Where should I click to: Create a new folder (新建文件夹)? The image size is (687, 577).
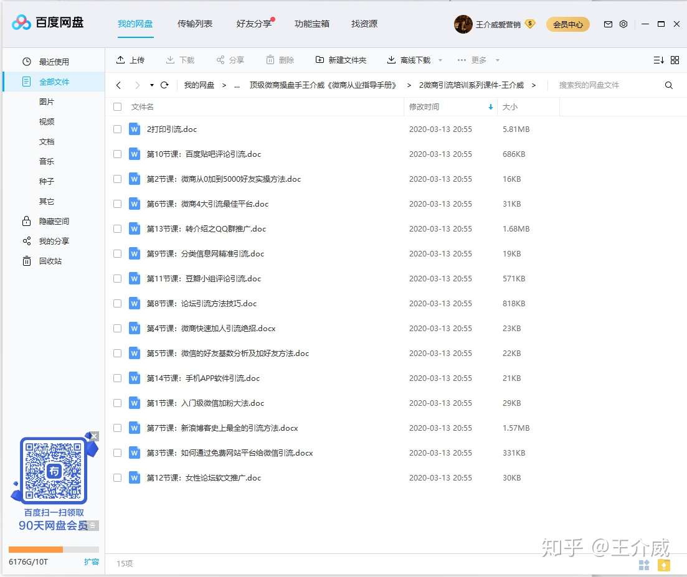[x=341, y=60]
